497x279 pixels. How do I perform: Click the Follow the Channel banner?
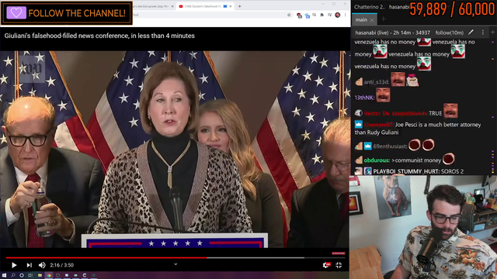click(x=67, y=13)
